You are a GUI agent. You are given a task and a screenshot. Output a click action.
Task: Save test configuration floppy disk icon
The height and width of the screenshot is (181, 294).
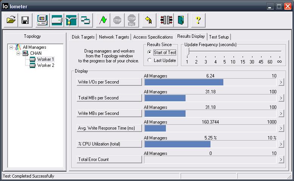(x=25, y=20)
